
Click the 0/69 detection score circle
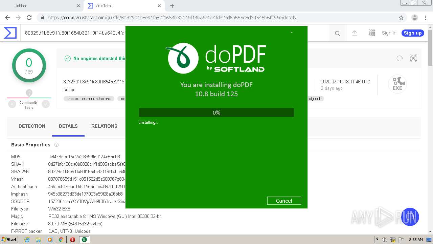pyautogui.click(x=29, y=65)
